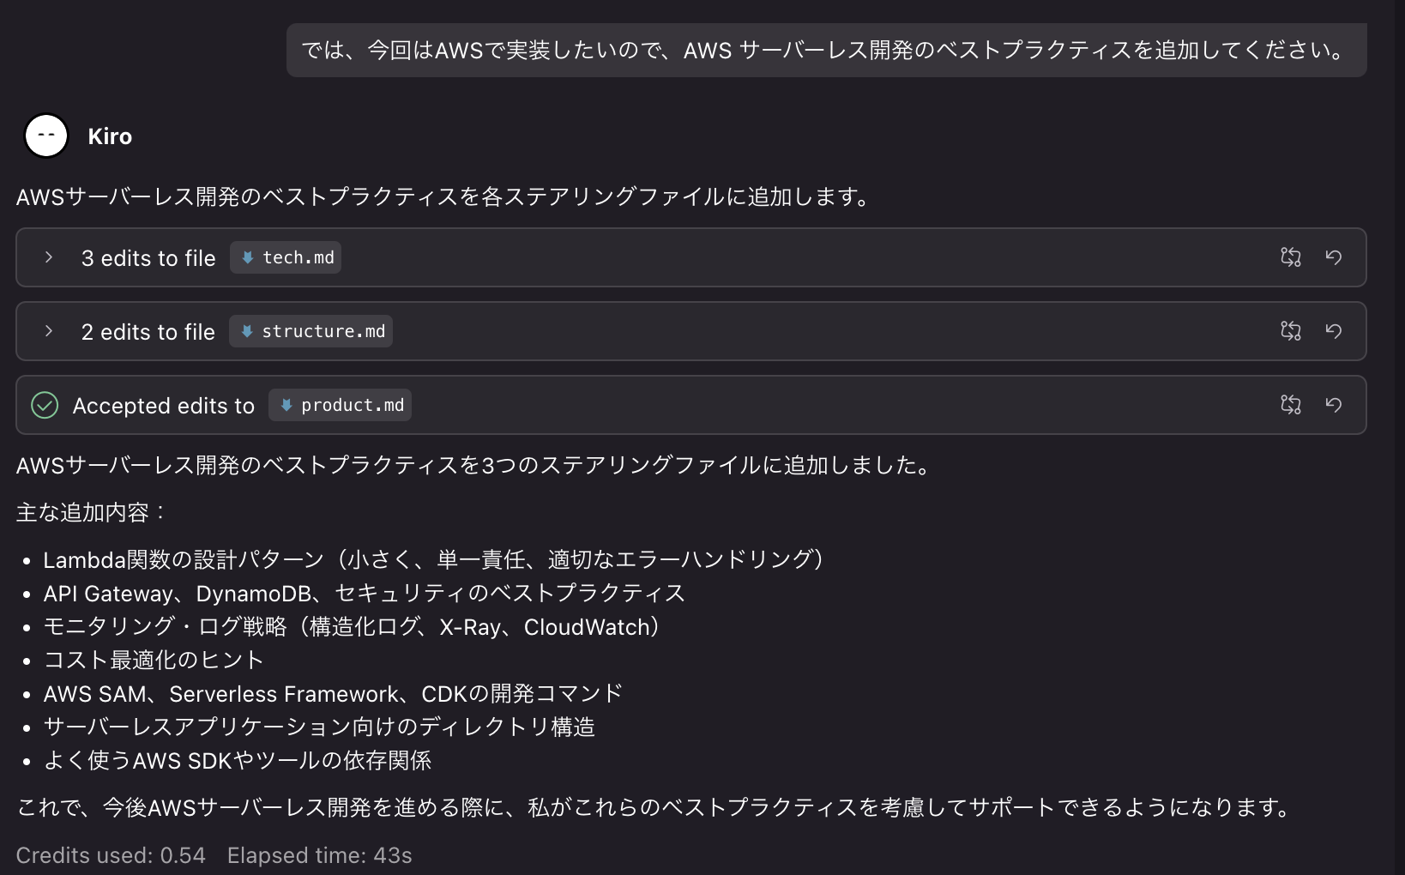Expand the 2 edits to structure.md
Image resolution: width=1405 pixels, height=875 pixels.
48,331
